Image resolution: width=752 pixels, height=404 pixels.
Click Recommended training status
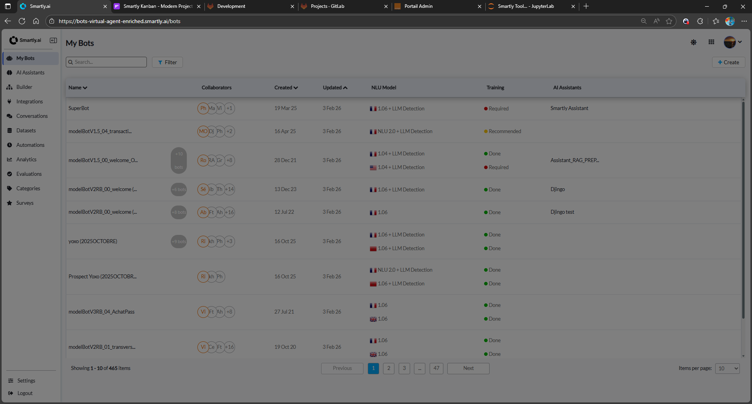pos(503,132)
